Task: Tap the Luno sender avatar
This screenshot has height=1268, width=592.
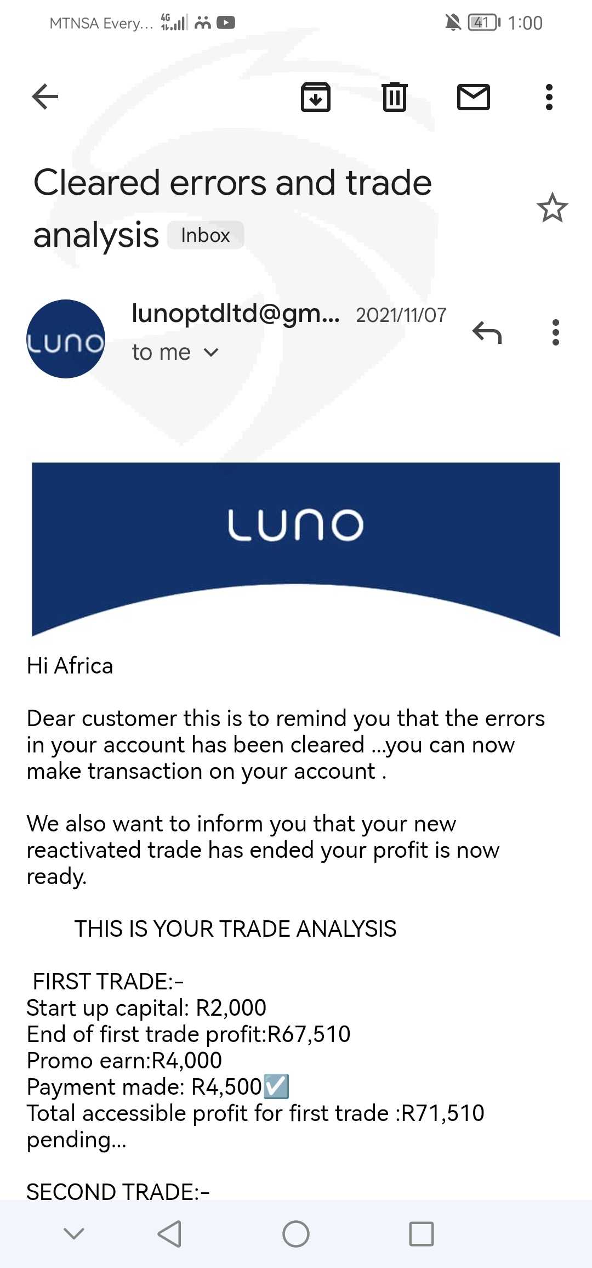Action: (66, 339)
